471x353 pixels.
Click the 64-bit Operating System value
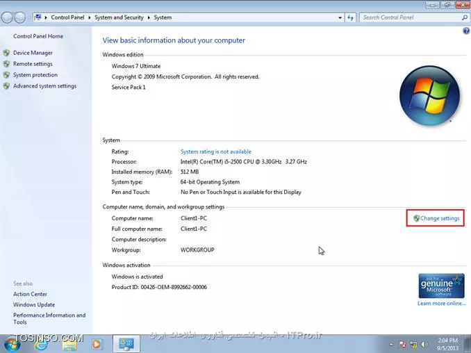pos(210,182)
